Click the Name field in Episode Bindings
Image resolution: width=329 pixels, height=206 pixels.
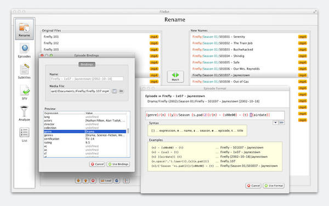(87, 79)
